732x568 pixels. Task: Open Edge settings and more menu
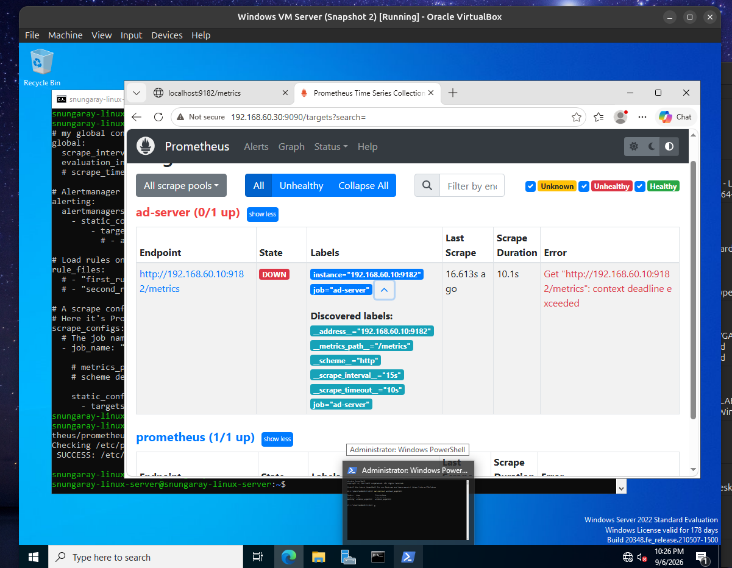[642, 117]
